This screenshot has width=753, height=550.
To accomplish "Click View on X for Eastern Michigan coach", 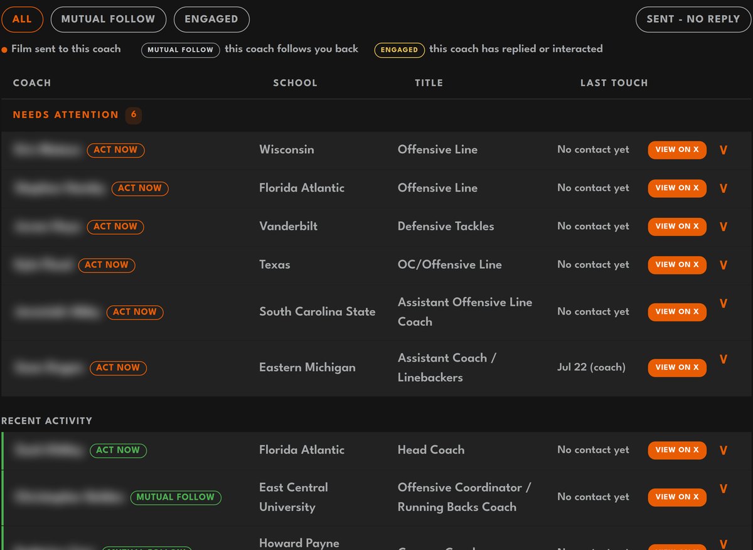I will [x=677, y=367].
